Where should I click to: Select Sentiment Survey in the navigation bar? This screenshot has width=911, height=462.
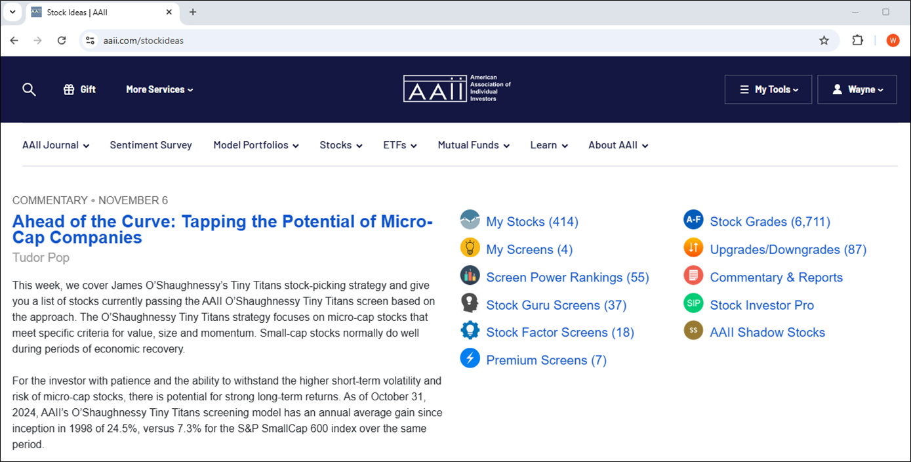click(151, 145)
